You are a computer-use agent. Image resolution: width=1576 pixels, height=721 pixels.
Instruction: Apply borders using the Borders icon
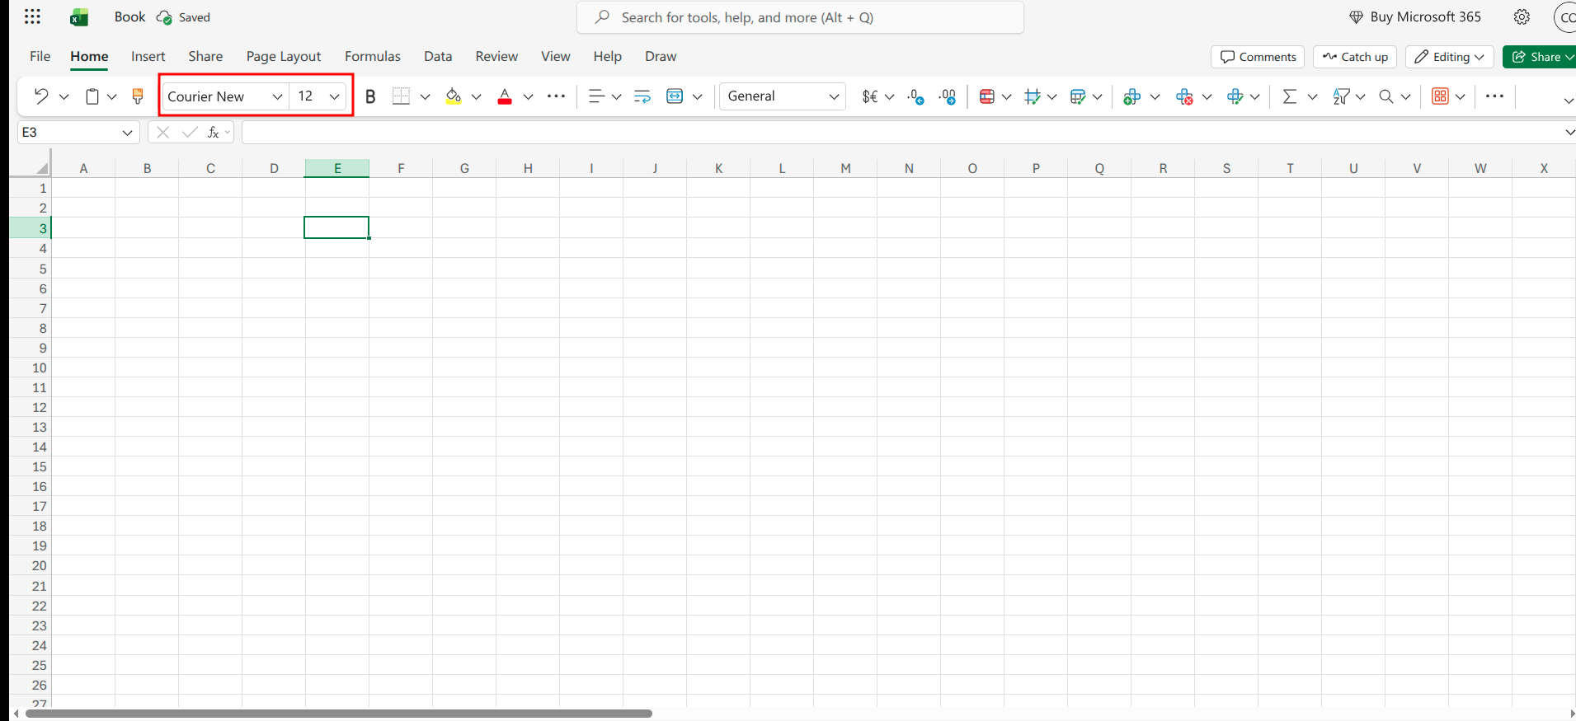click(401, 96)
